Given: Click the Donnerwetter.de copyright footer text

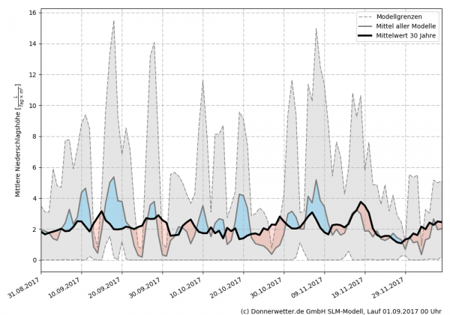Looking at the screenshot, I should (340, 310).
